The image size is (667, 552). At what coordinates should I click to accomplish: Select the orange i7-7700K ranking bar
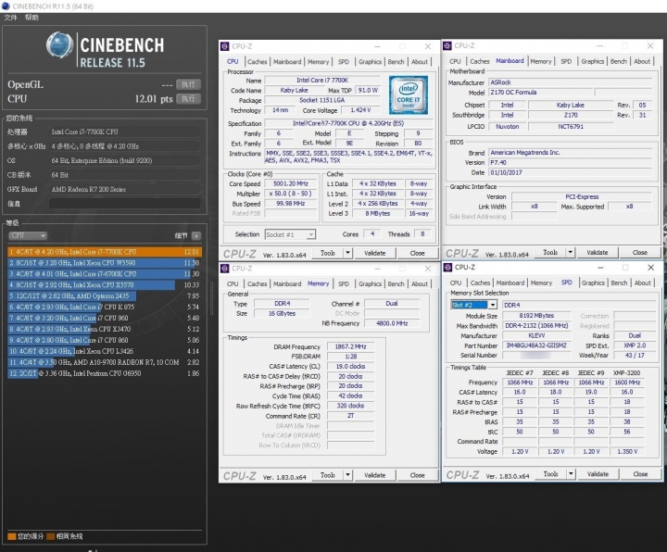coord(105,252)
